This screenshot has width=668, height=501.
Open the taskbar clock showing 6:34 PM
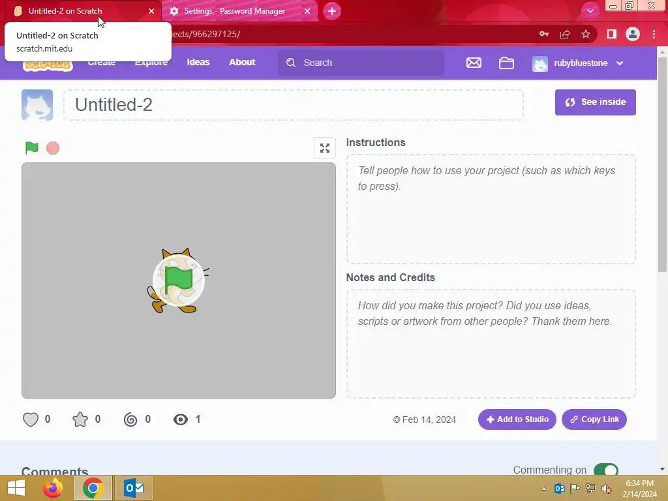tap(639, 489)
